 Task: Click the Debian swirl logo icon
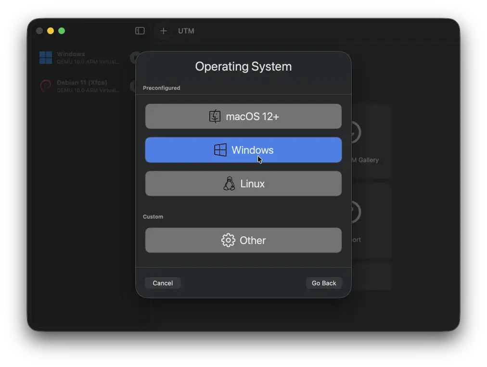pos(46,86)
